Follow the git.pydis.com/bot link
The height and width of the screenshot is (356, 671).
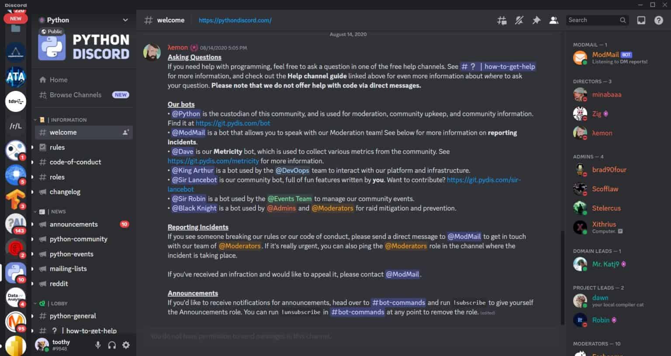click(x=233, y=123)
